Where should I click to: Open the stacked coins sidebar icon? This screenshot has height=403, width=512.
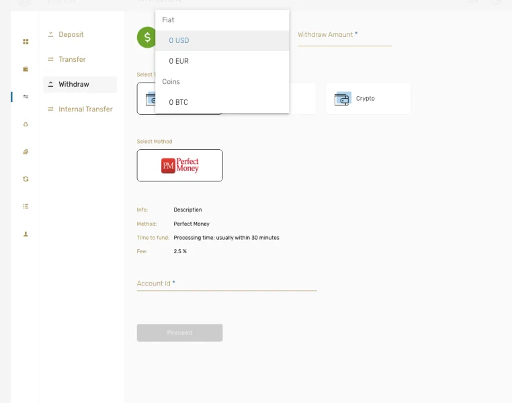tap(26, 152)
